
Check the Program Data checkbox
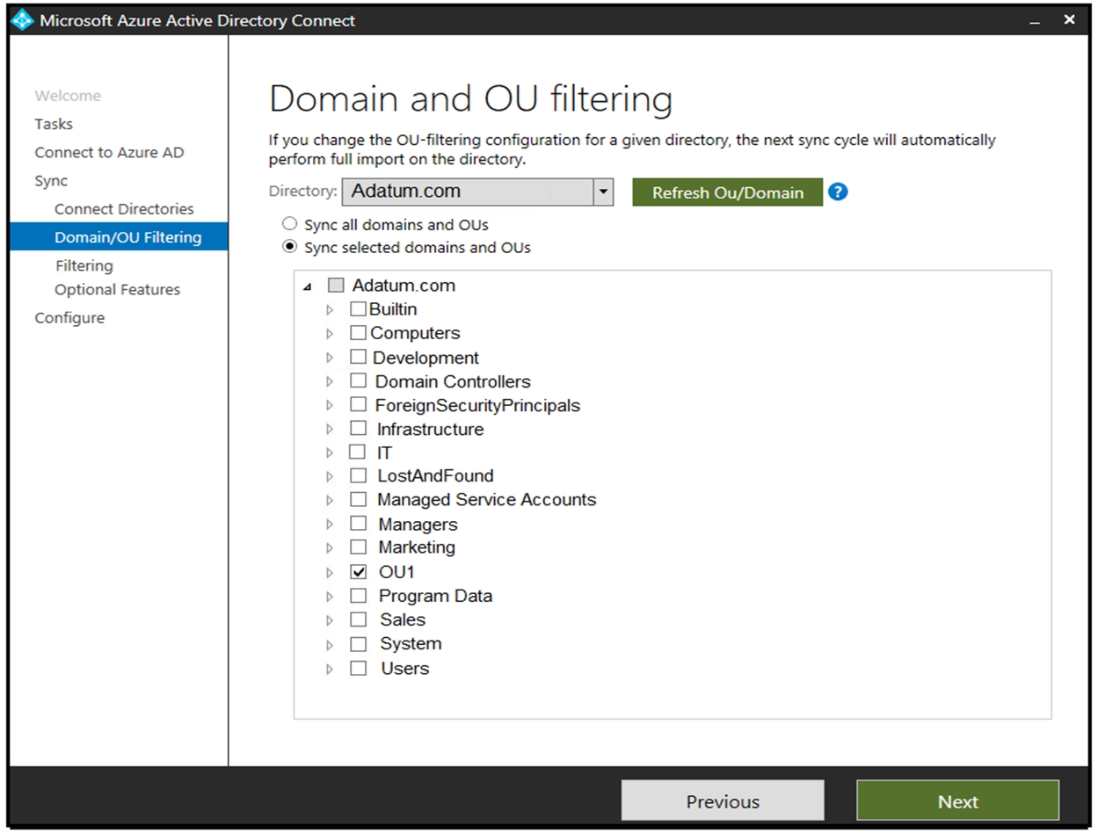tap(358, 596)
